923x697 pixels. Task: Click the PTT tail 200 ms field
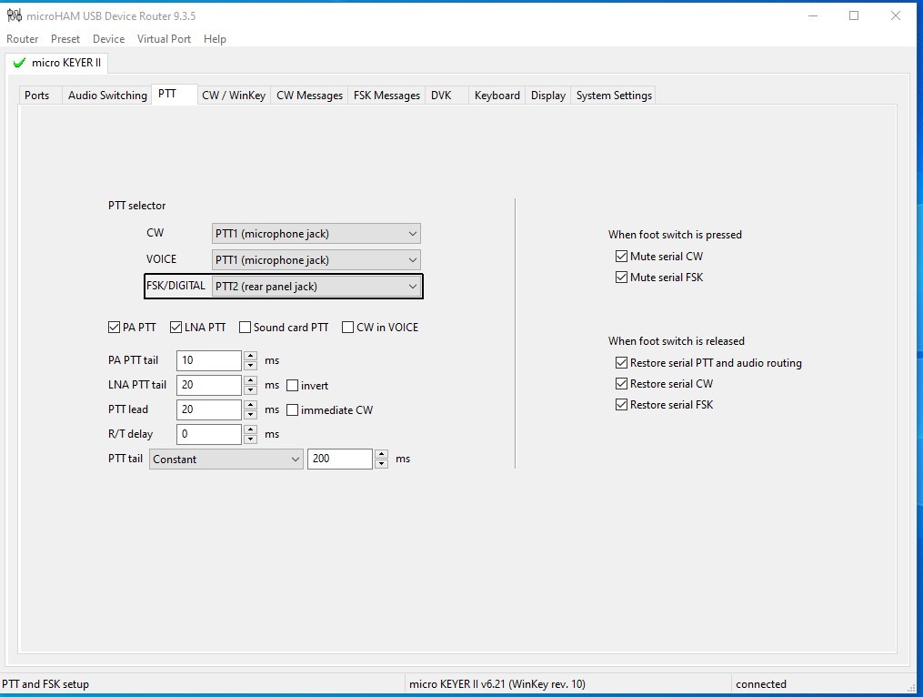340,459
